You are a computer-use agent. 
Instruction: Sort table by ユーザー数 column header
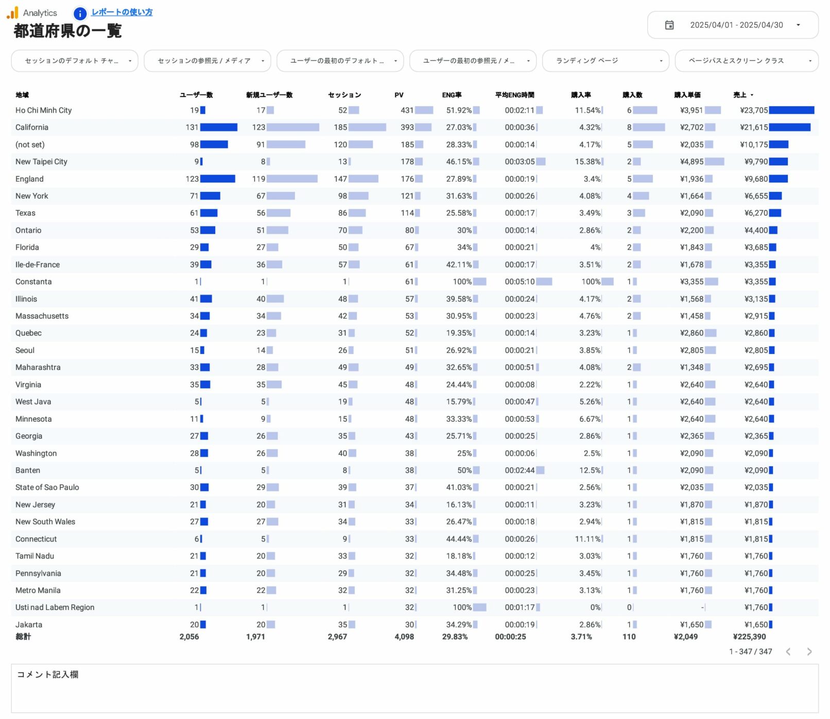[196, 95]
